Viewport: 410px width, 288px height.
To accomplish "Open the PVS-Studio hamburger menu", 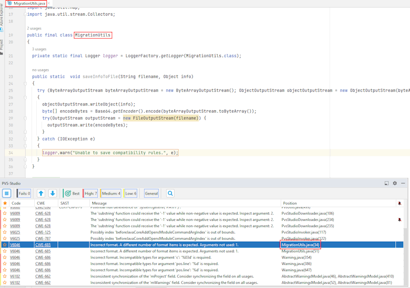I will coord(7,194).
